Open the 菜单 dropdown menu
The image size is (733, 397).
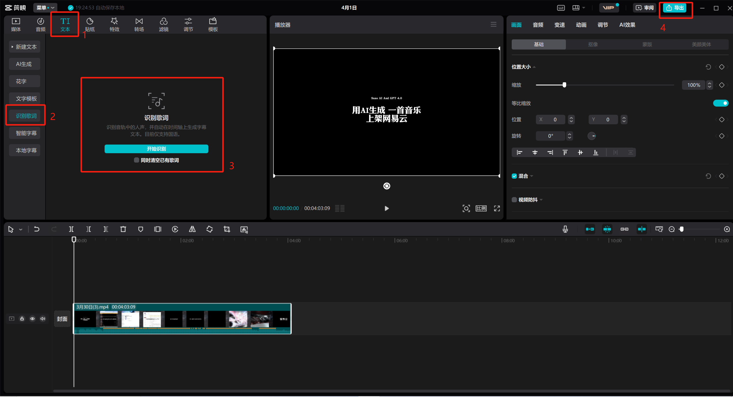45,8
